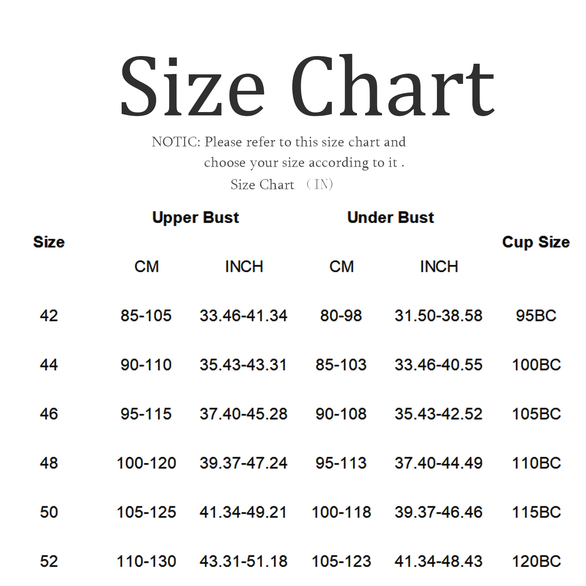Click the 'Size Chart' main title
This screenshot has width=586, height=586.
[x=307, y=86]
